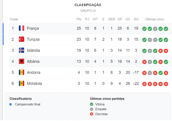Click the Pts column header
The height and width of the screenshot is (121, 172).
click(79, 19)
